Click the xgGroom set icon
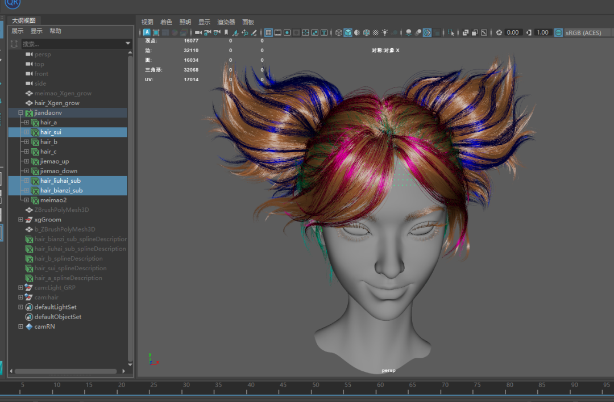Screen dimensions: 614x402 point(29,220)
